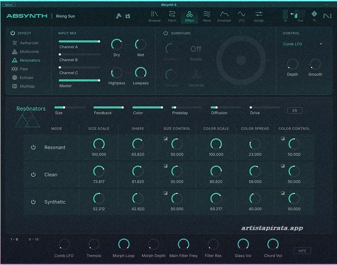The image size is (337, 265).
Task: Toggle Size Control checkbox in Synthetic row
Action: [x=166, y=193]
